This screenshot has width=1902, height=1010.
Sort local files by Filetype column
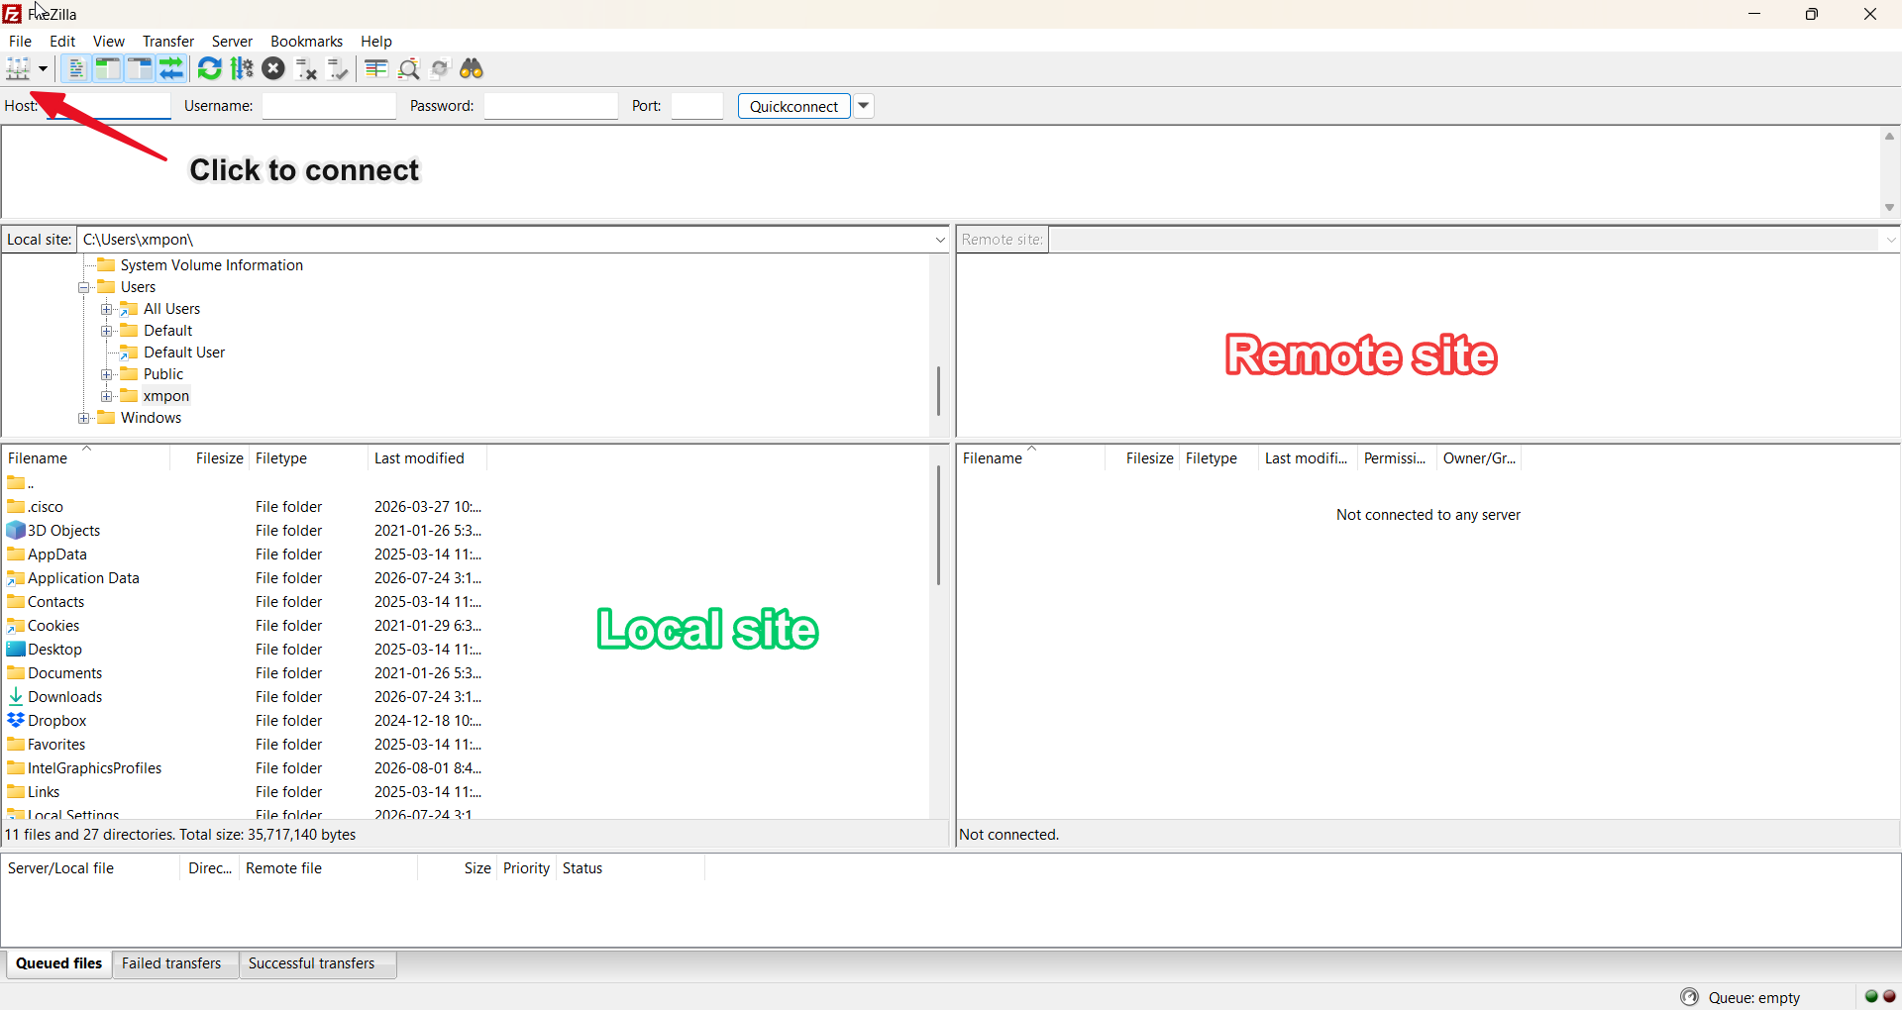tap(308, 458)
